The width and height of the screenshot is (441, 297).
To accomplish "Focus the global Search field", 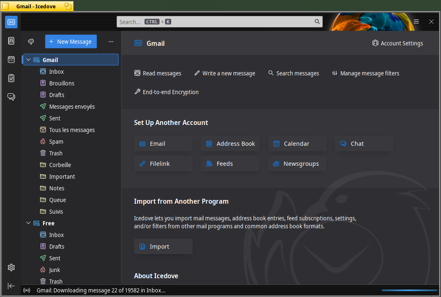I will pos(219,22).
